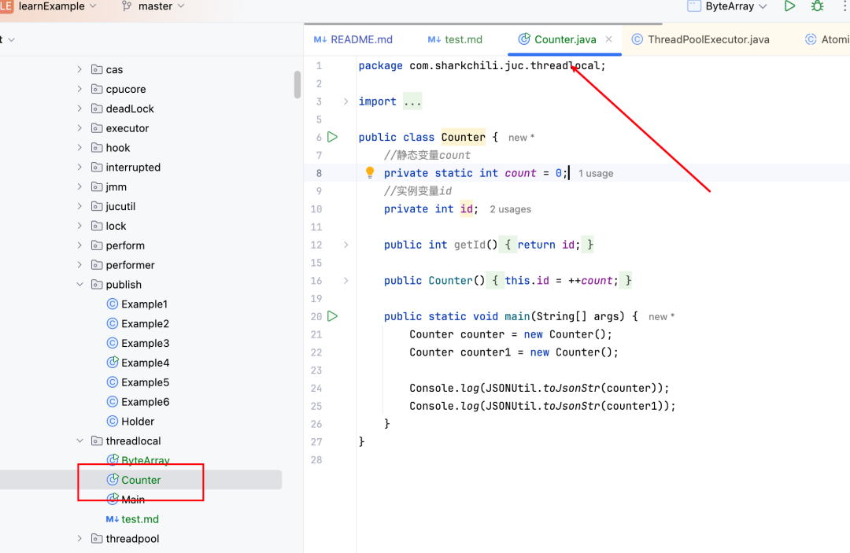Expand the folded import block on line 3
Screen dimensions: 850x553
point(346,101)
